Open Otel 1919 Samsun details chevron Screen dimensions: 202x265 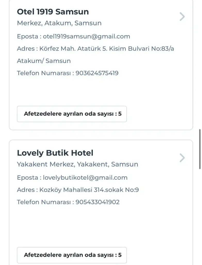coord(182,17)
